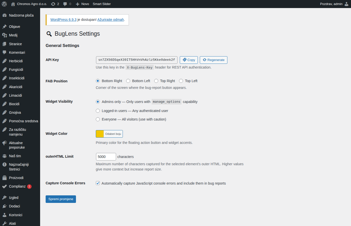Click the Medij media icon
This screenshot has height=226, width=351.
tap(5, 35)
